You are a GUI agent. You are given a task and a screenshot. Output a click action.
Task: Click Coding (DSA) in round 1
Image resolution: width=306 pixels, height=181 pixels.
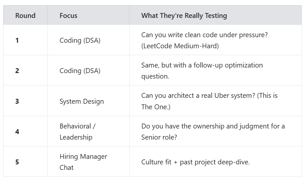pos(80,40)
